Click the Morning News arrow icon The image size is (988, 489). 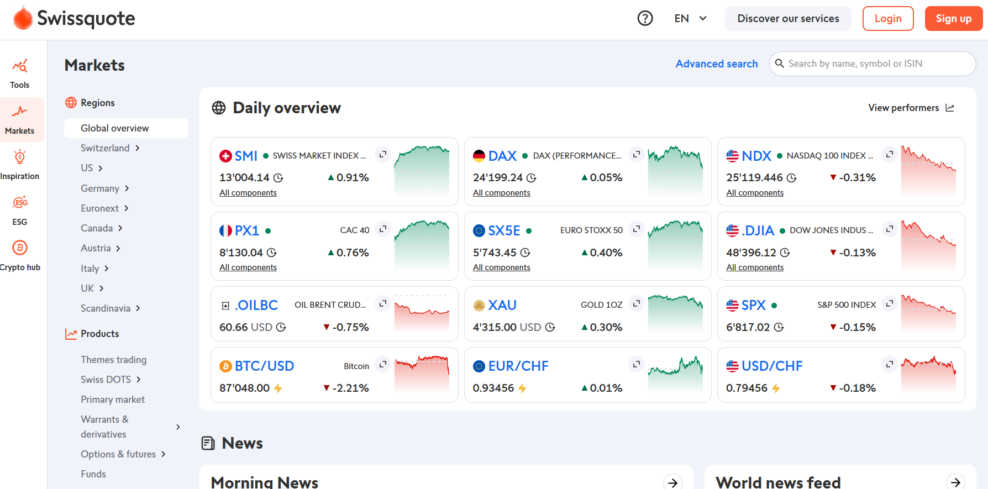(672, 482)
